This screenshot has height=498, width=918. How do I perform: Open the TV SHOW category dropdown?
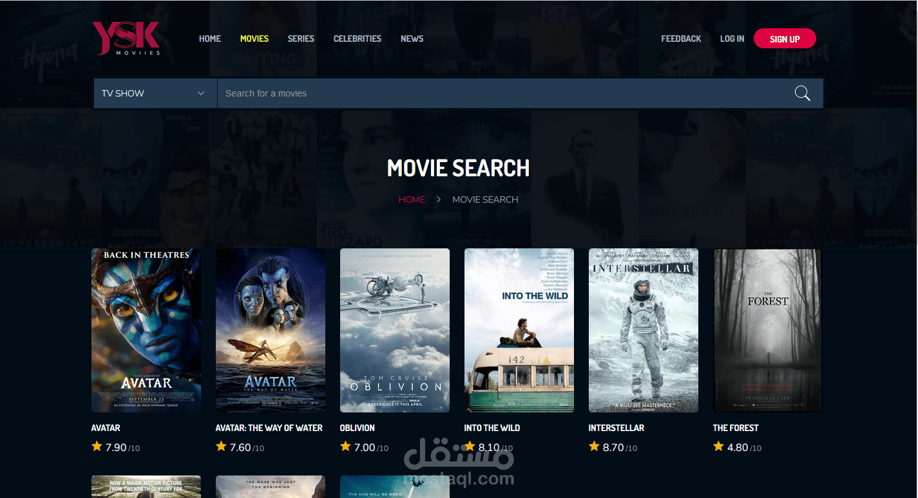click(x=155, y=93)
